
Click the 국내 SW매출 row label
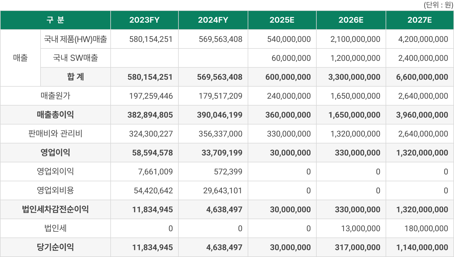pyautogui.click(x=76, y=58)
